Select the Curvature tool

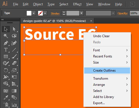tap(14, 43)
